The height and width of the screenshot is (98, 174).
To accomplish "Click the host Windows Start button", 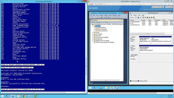I will tap(2, 96).
